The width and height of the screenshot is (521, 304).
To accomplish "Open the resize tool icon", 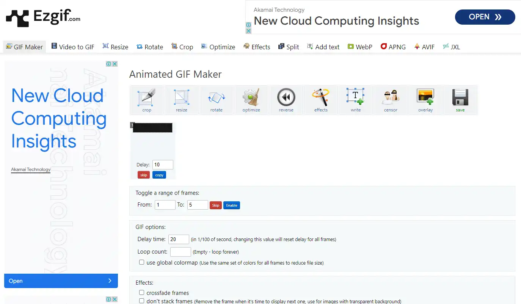I will [182, 100].
